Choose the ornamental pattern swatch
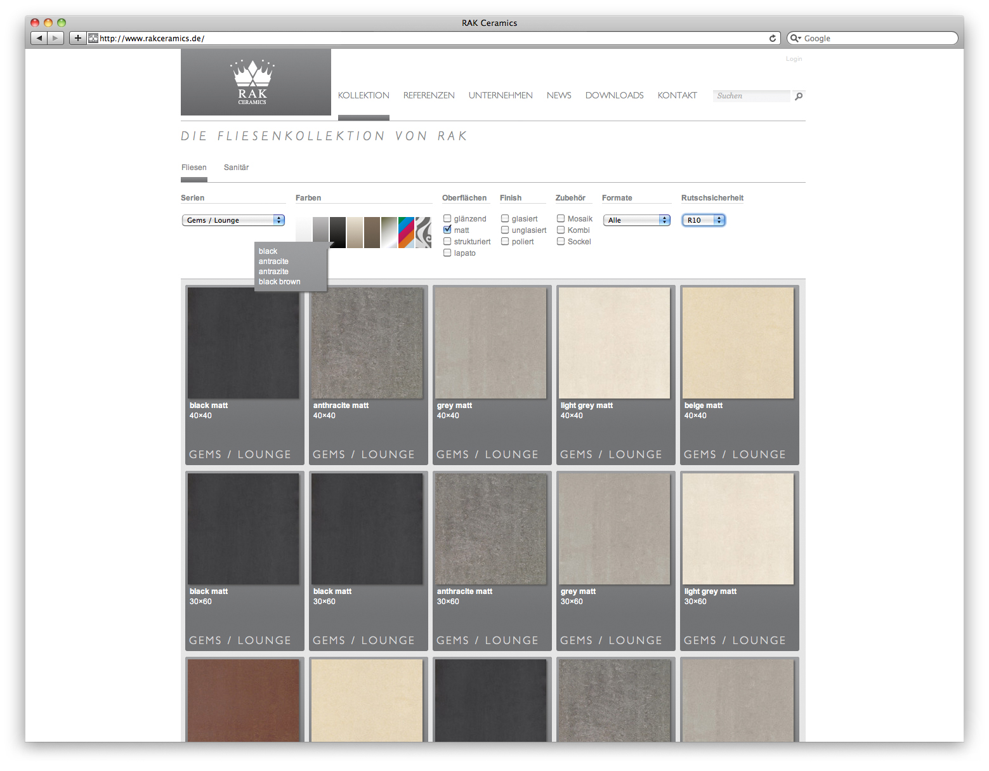The width and height of the screenshot is (989, 771). coord(423,232)
